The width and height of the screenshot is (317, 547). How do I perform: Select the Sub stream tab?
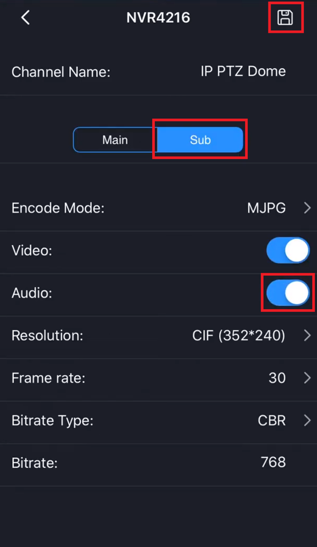200,140
